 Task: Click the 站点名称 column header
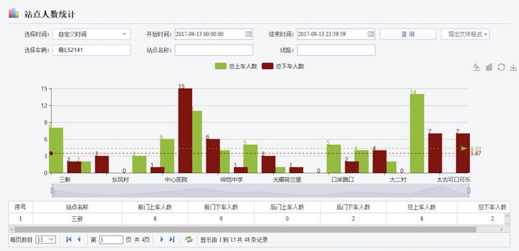coord(77,207)
